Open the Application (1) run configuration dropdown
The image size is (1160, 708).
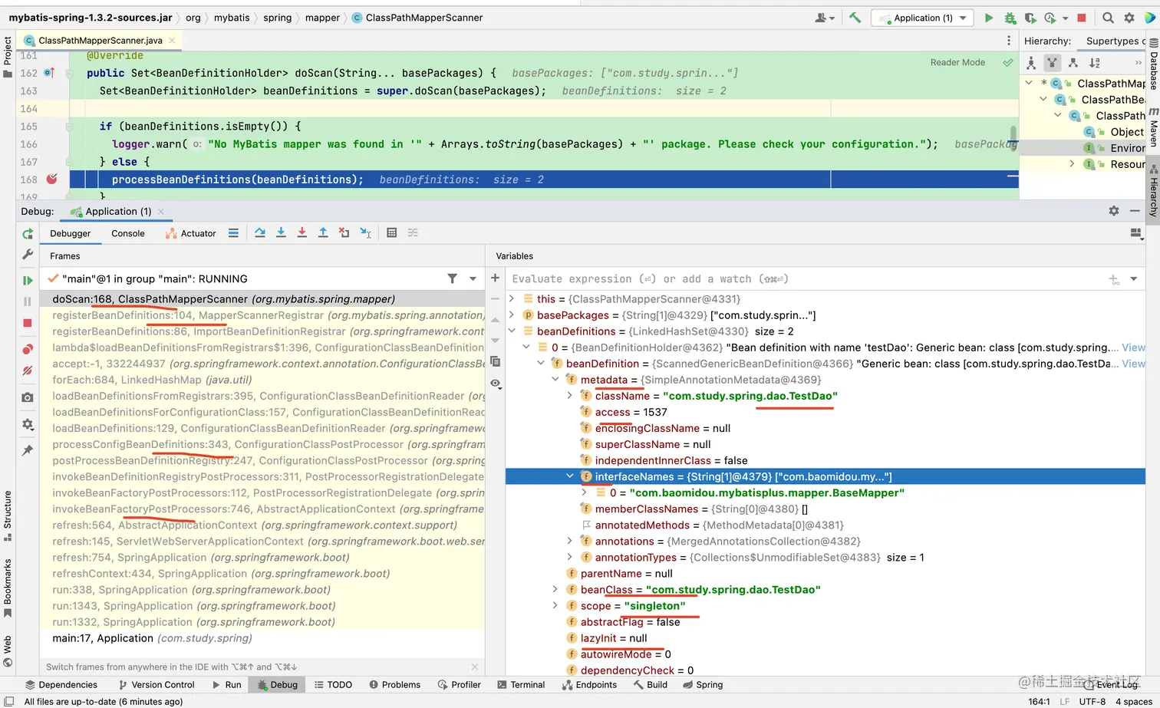[923, 18]
